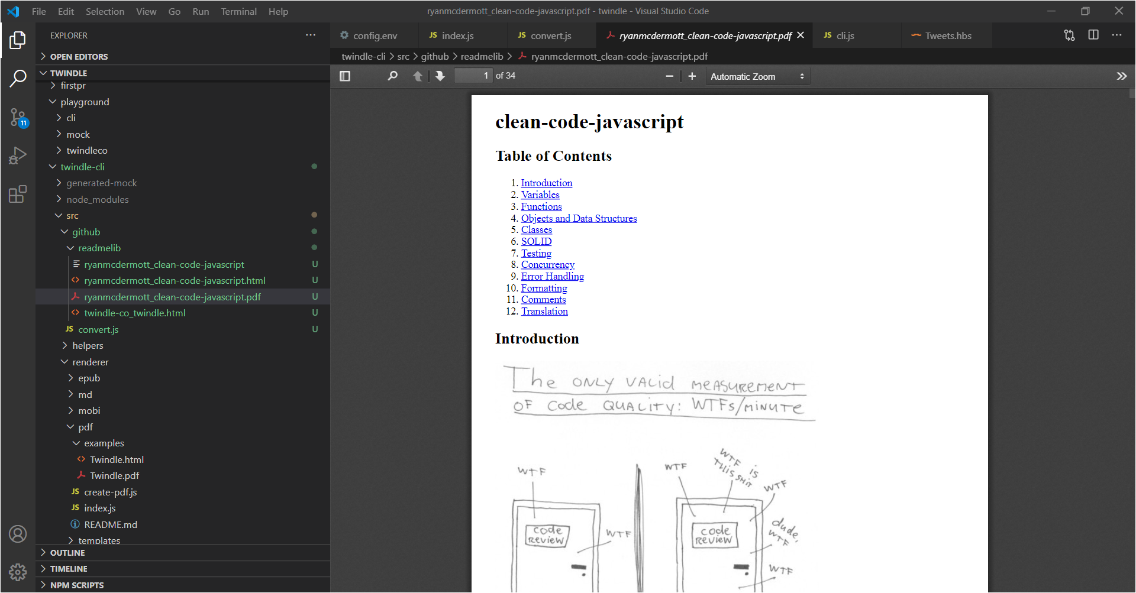This screenshot has height=593, width=1136.
Task: Zoom out the PDF with minus button
Action: pos(669,76)
